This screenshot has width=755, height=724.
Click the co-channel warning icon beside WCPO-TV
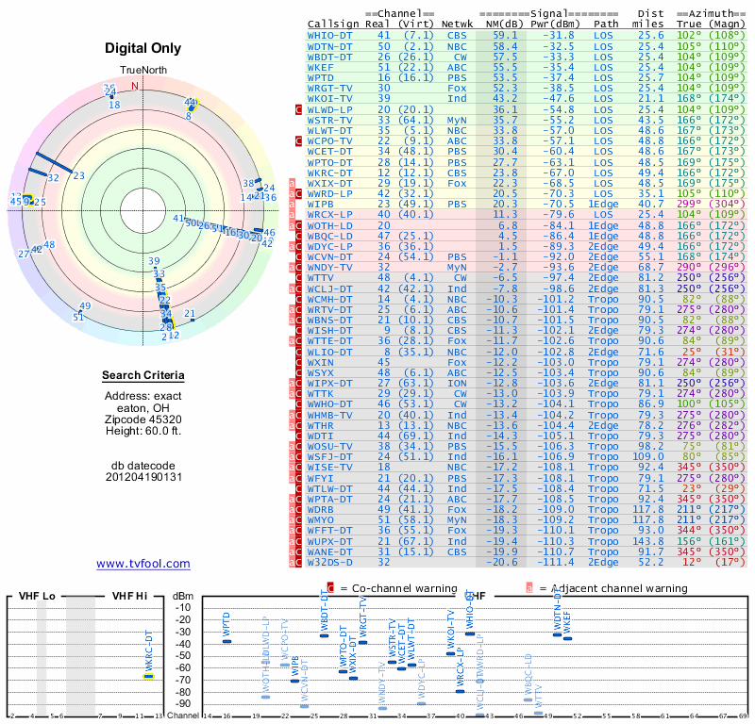pos(298,141)
